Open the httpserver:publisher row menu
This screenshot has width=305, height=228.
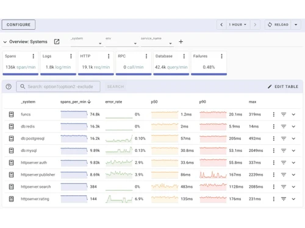274,174
